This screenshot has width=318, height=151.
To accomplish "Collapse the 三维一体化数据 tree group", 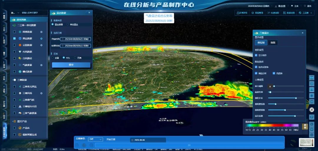I will point(13,25).
